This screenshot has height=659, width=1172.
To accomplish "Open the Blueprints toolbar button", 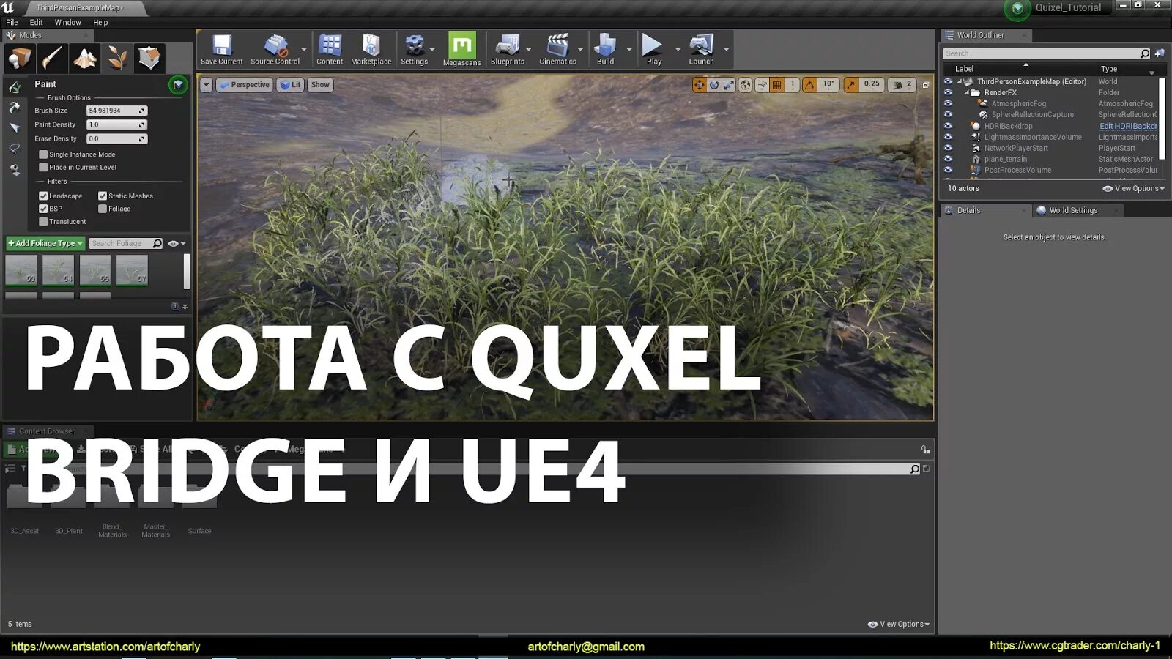I will tap(507, 50).
